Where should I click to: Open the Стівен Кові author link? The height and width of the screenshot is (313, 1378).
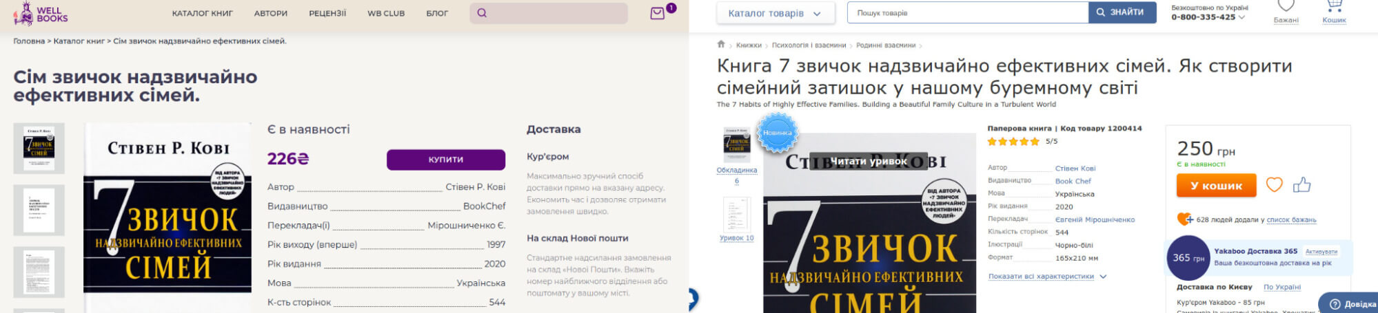tap(1075, 168)
